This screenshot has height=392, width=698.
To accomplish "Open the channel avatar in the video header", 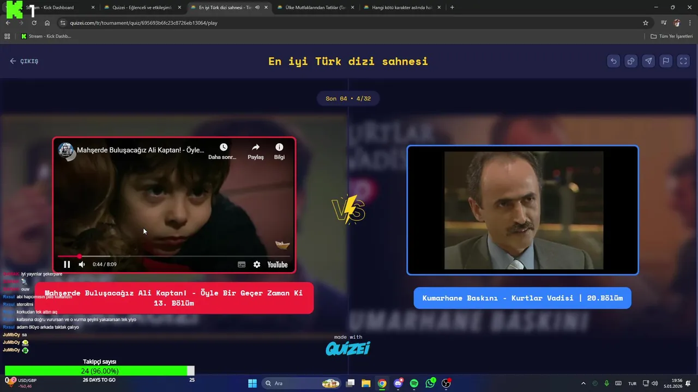I will pos(66,150).
